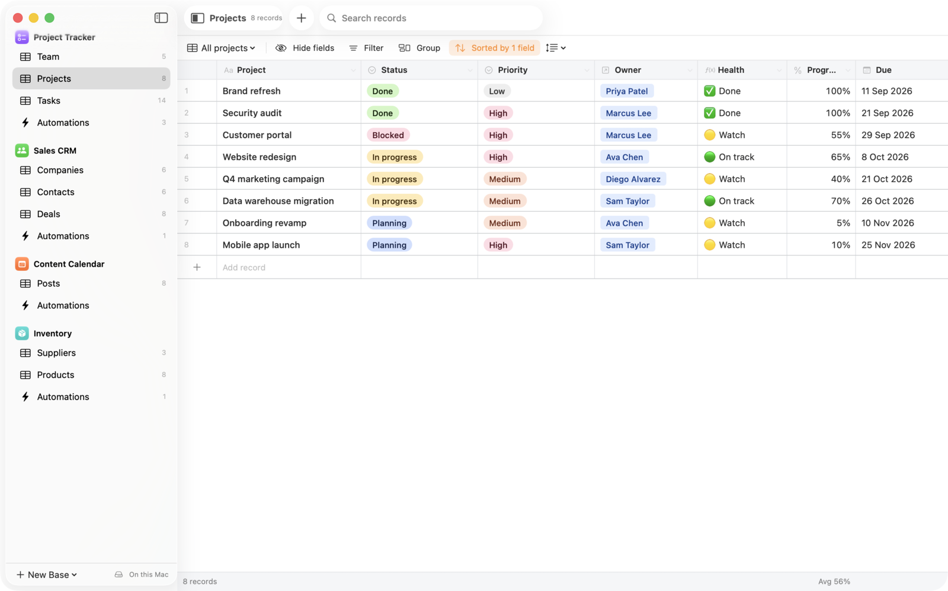Open the New Base dropdown
This screenshot has width=948, height=591.
point(47,574)
